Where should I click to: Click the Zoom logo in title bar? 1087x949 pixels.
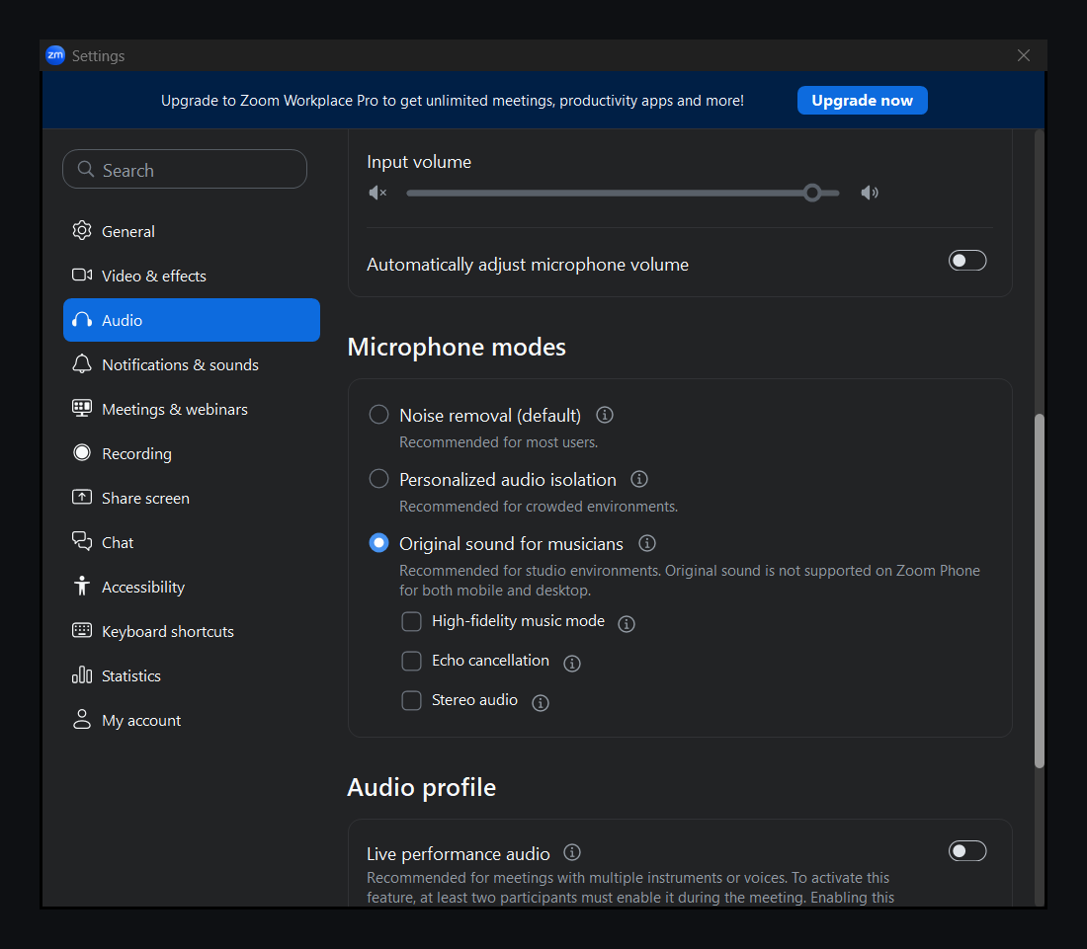(x=54, y=55)
